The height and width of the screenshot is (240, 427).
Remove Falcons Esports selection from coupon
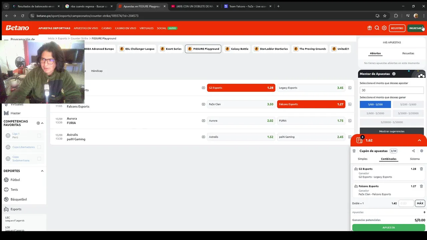click(x=421, y=186)
